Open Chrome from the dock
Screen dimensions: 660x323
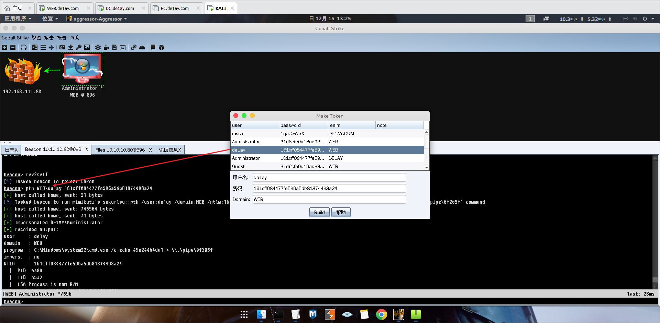[382, 314]
